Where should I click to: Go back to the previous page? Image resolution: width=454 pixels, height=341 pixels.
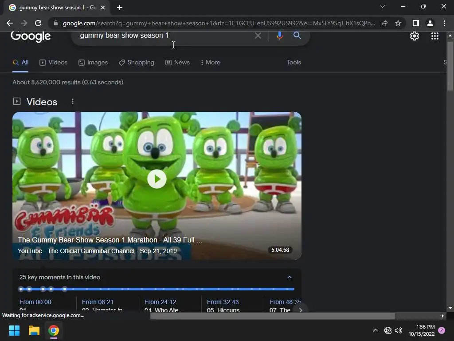(x=10, y=23)
